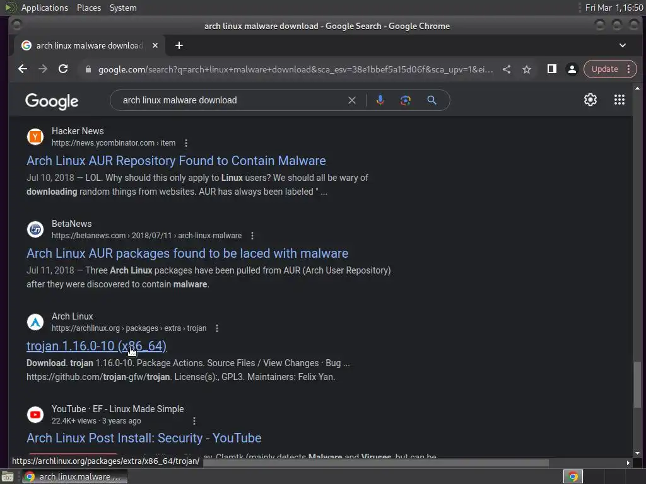Open more options for BetaNews result
The height and width of the screenshot is (484, 646).
pyautogui.click(x=252, y=236)
